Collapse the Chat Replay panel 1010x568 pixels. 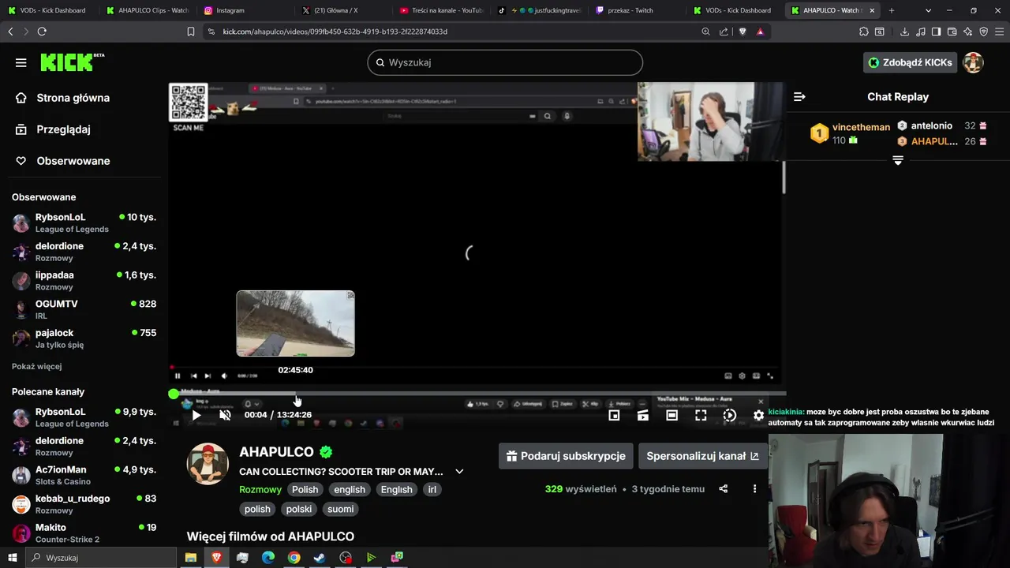[799, 96]
